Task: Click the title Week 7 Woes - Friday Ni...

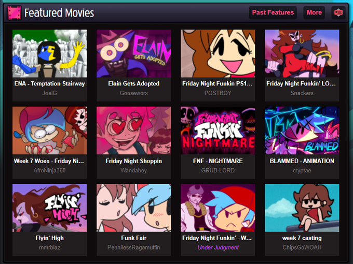Action: [x=49, y=161]
